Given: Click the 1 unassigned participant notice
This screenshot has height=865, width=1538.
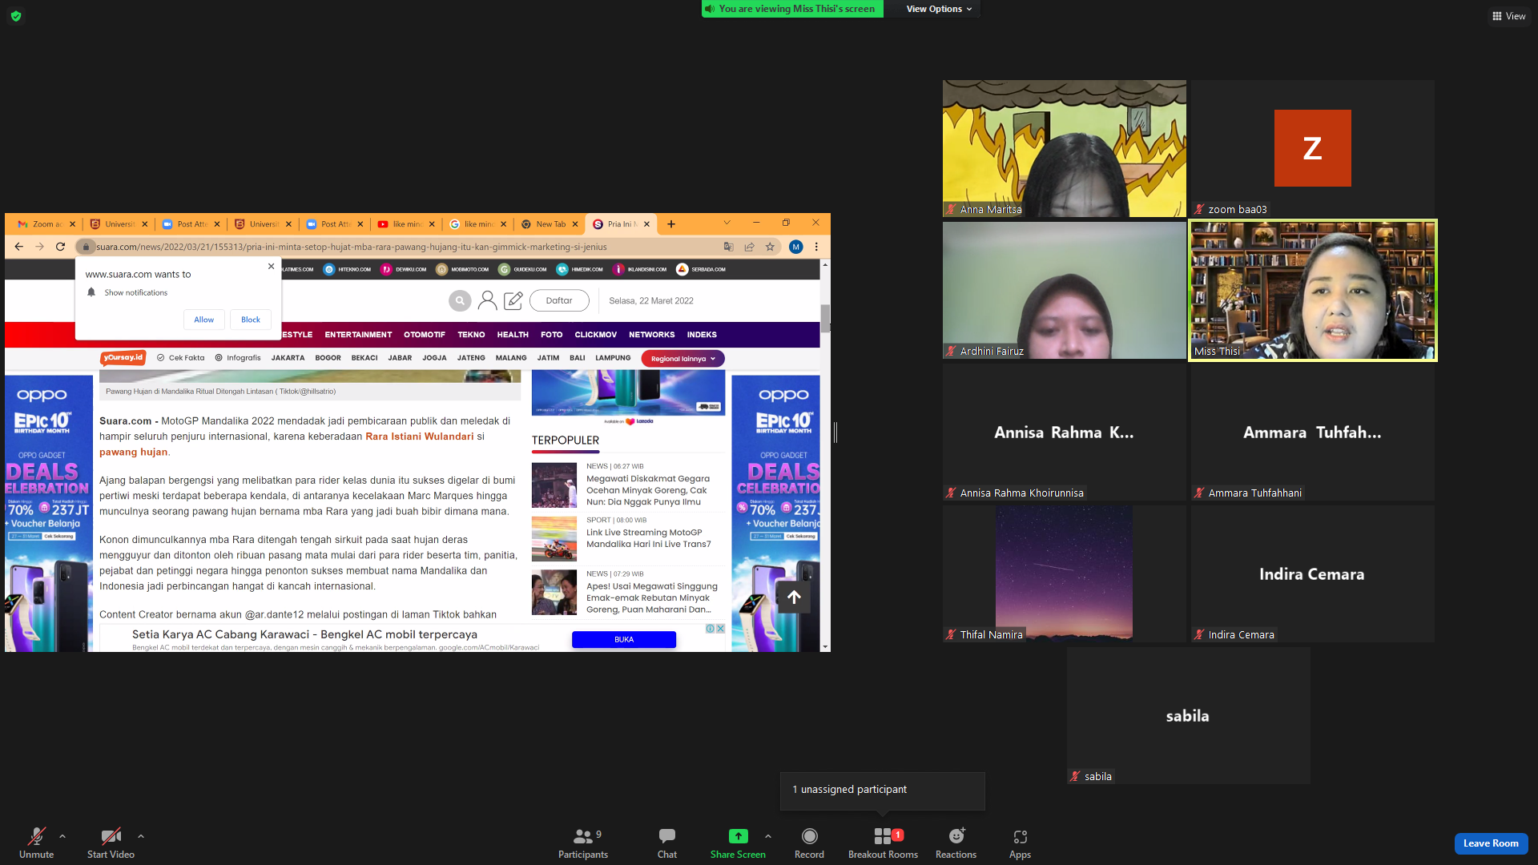Looking at the screenshot, I should (882, 791).
